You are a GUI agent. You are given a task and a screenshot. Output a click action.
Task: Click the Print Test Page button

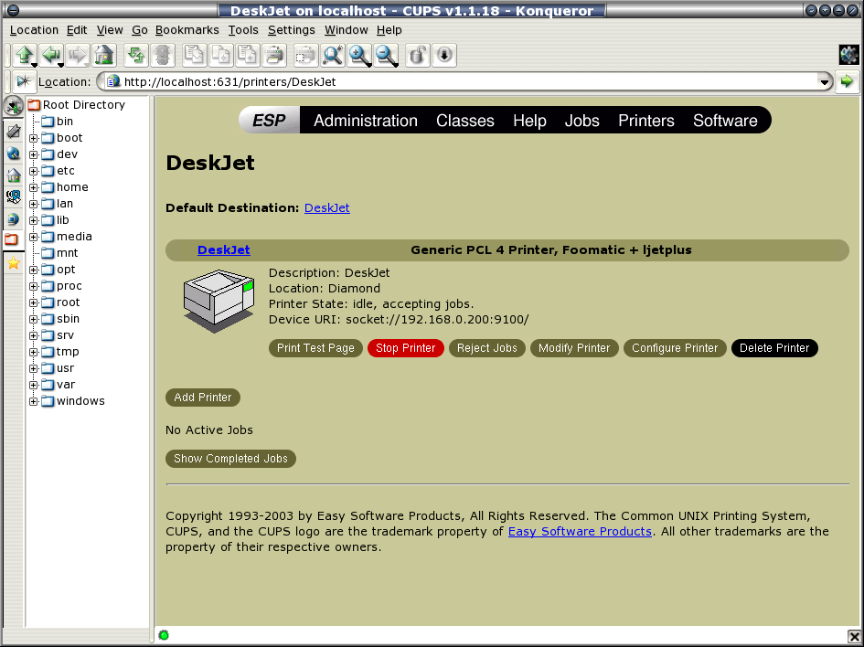[x=315, y=348]
